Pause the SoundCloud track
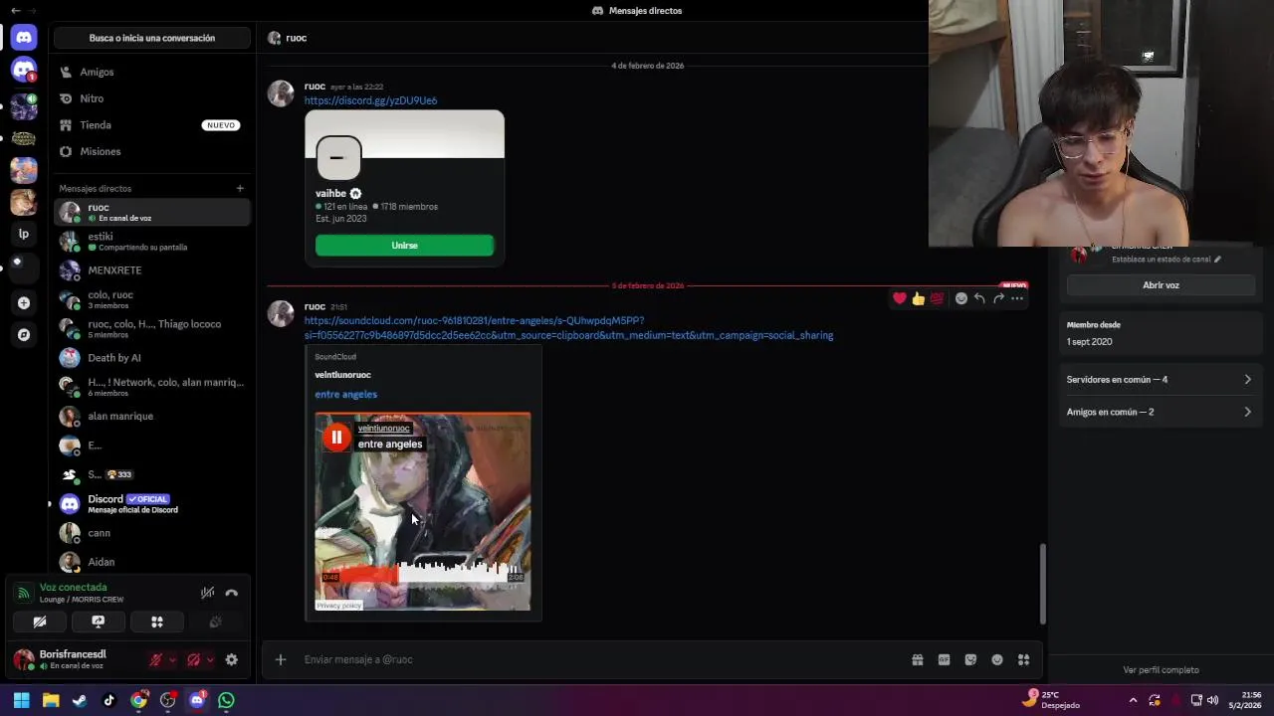This screenshot has width=1274, height=716. (x=336, y=437)
